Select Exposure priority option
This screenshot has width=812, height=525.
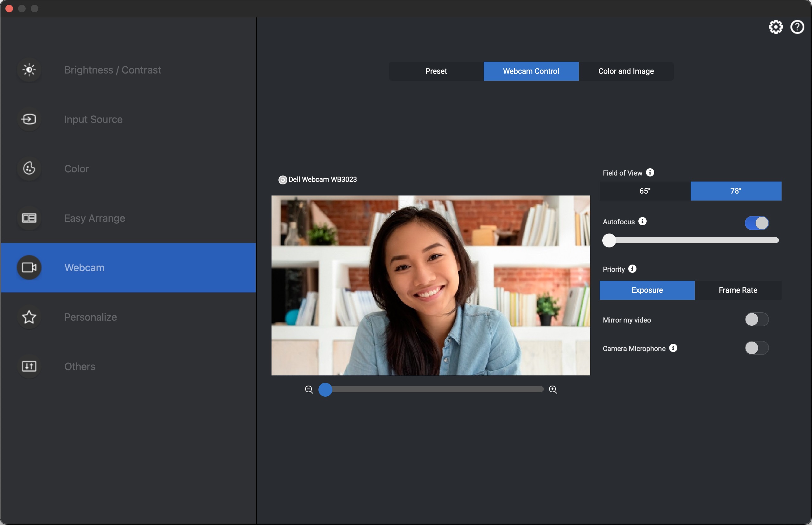point(647,290)
